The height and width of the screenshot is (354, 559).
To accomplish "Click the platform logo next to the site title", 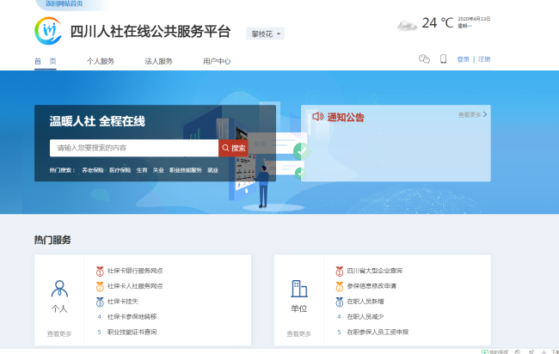I will (x=49, y=33).
